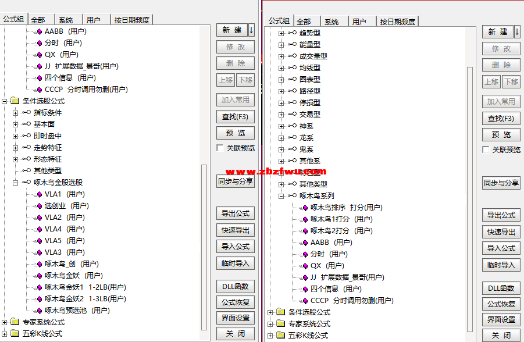
Task: Click 临时导入 button in left window
Action: pyautogui.click(x=236, y=263)
